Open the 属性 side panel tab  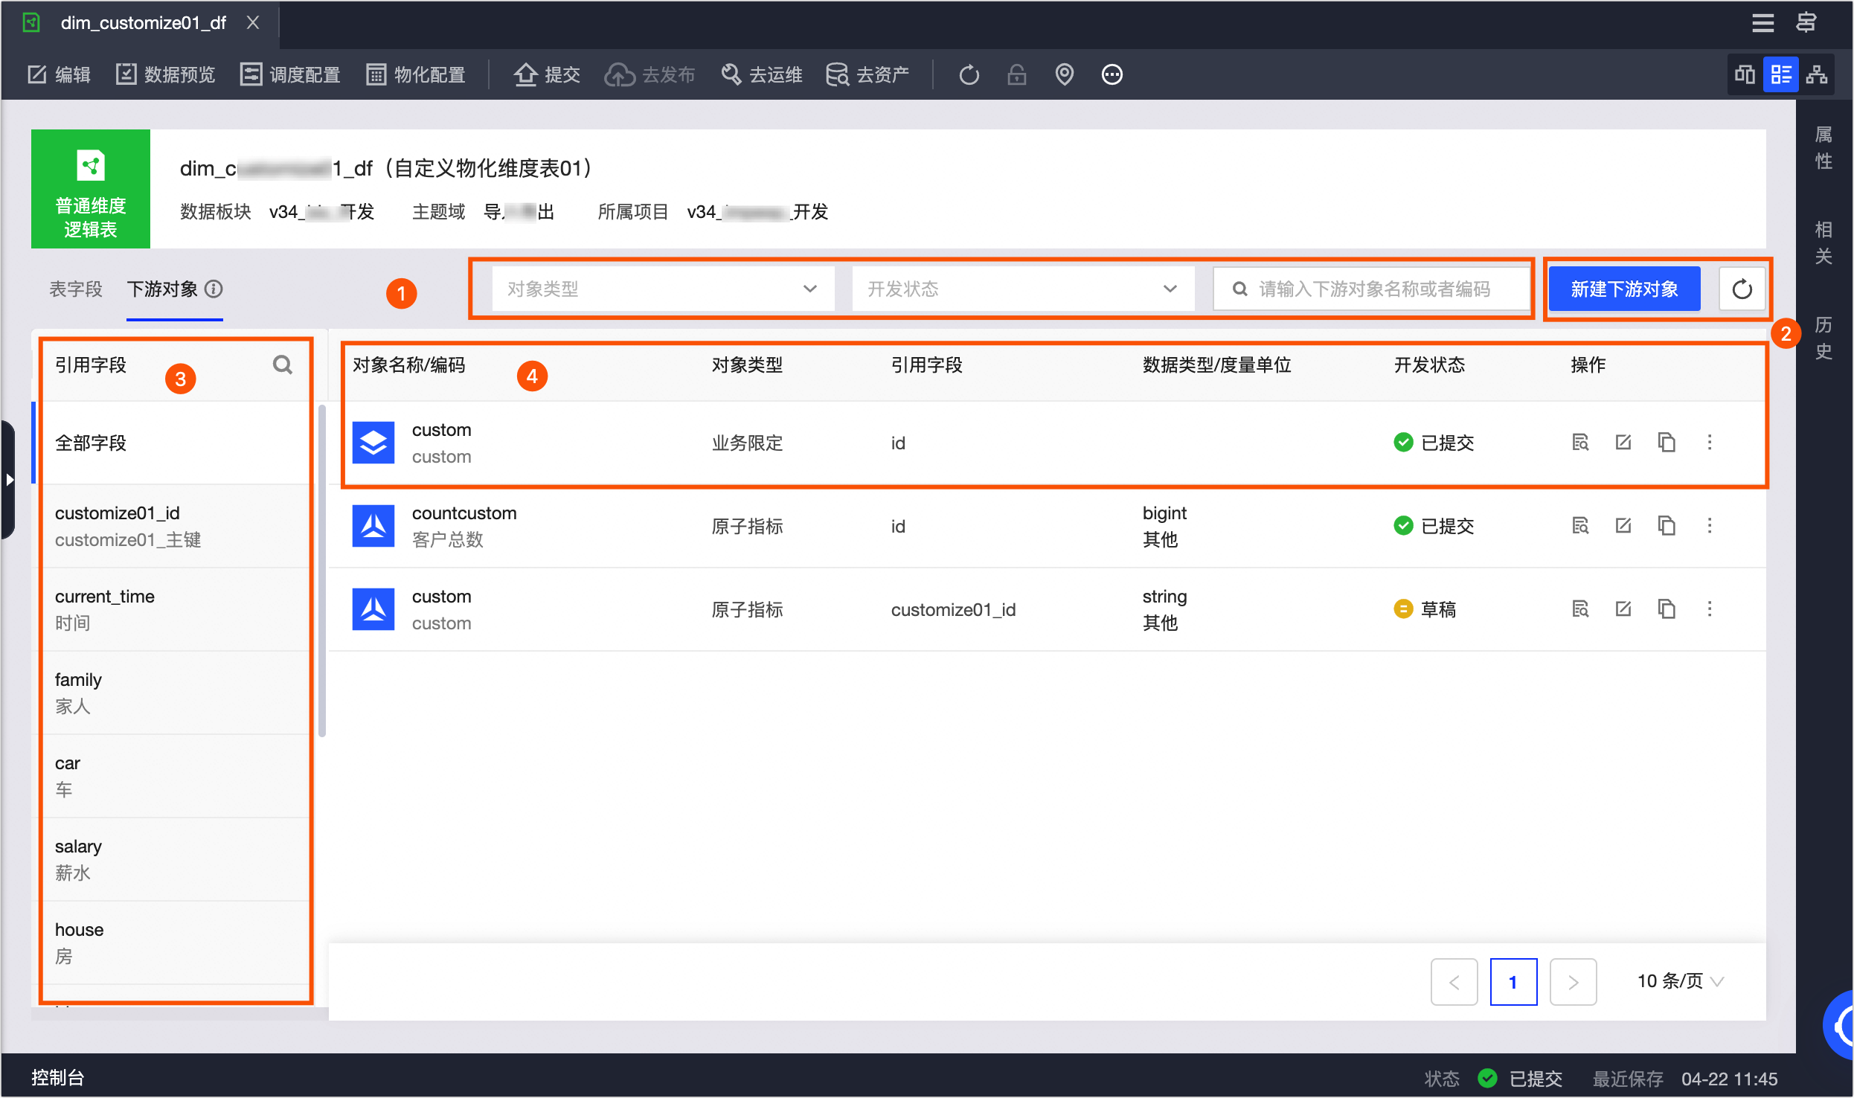(1823, 147)
